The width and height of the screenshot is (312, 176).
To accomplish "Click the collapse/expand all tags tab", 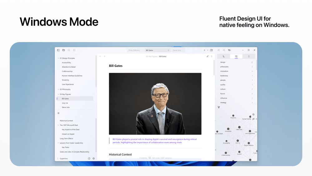I will point(249,56).
